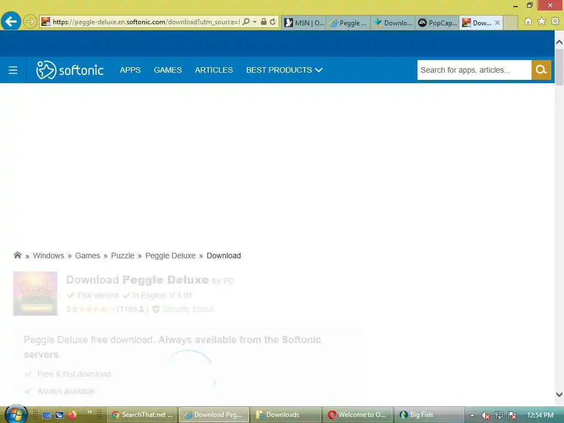Click the Security Status link
This screenshot has height=423, width=564.
188,309
